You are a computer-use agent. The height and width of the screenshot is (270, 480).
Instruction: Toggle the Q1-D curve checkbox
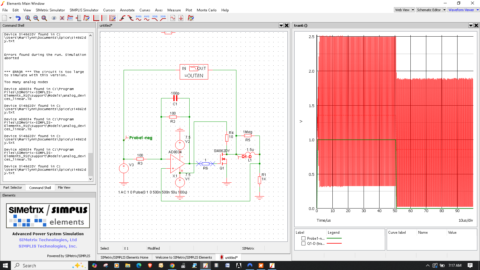point(303,244)
